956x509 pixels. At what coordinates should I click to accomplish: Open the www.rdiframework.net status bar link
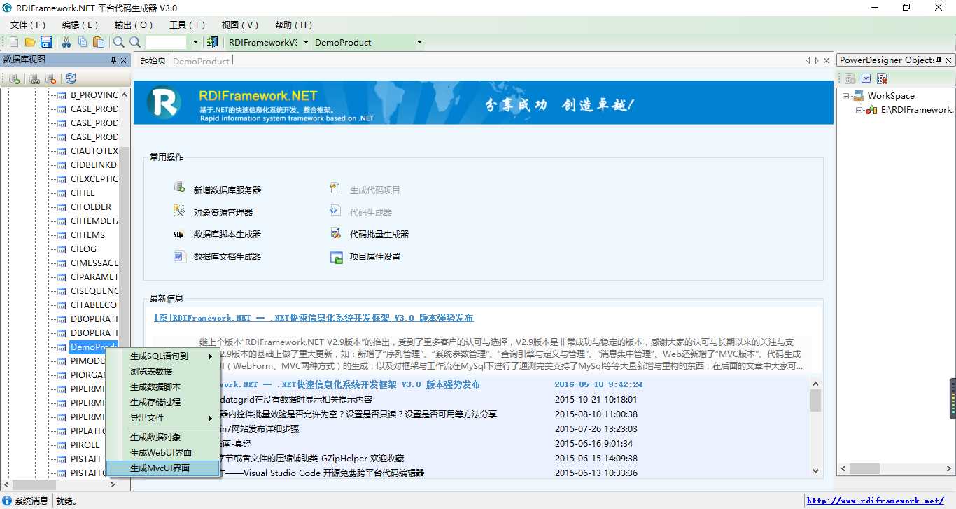tap(876, 501)
